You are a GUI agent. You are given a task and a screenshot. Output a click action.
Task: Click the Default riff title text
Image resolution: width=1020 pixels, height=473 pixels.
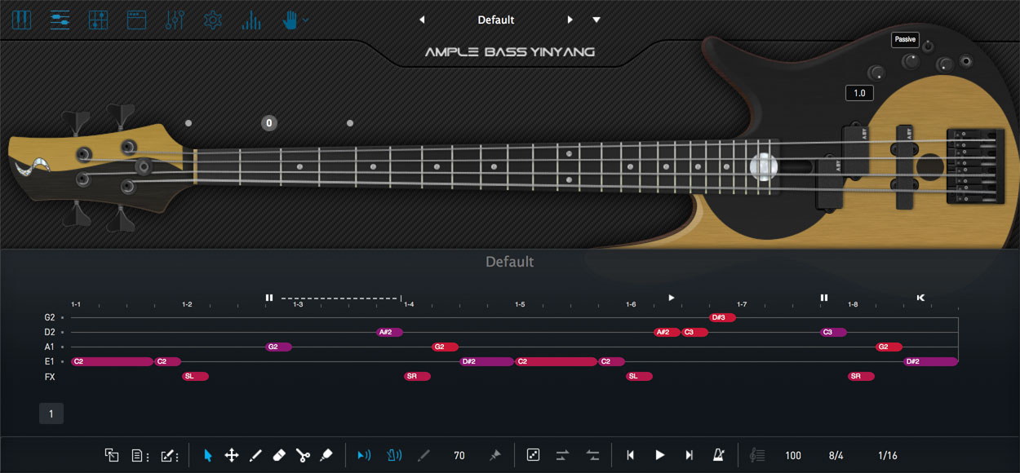(x=510, y=262)
